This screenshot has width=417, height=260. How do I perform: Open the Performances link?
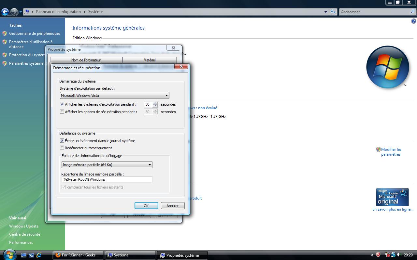(21, 242)
